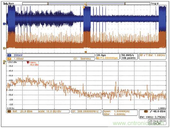Select the CF 500.000000MHz center frequency box
This screenshot has width=170, height=128.
[x=86, y=111]
